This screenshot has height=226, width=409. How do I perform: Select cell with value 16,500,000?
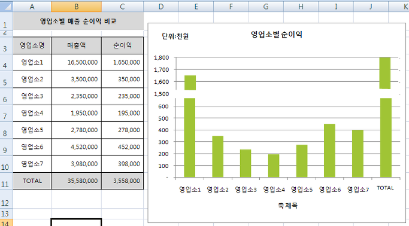77,63
